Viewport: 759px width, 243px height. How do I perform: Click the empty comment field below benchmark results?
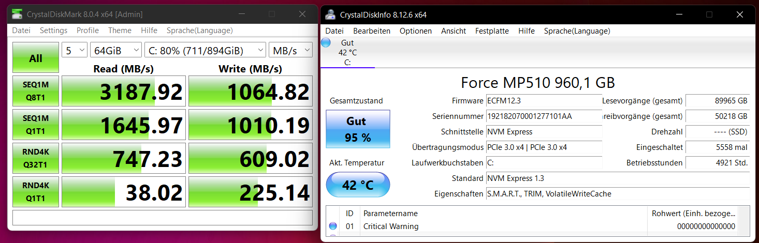point(163,218)
